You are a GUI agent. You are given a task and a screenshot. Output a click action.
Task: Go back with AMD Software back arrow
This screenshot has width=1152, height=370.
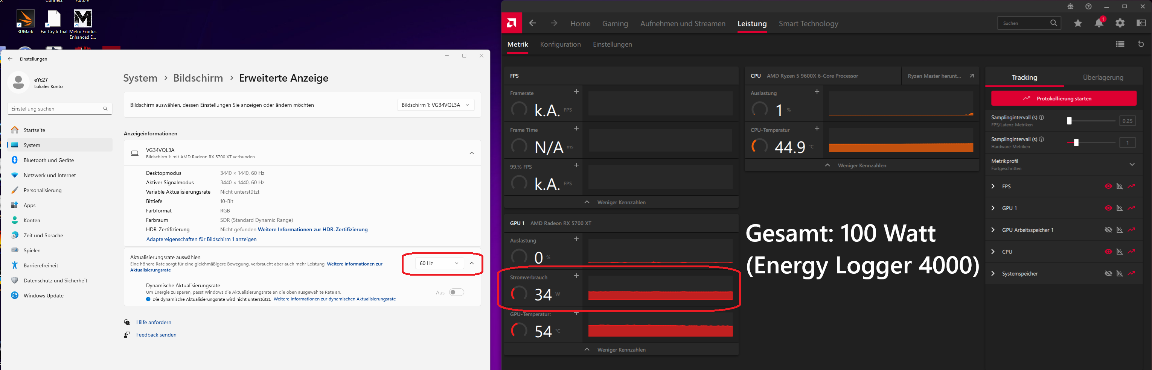(x=532, y=23)
